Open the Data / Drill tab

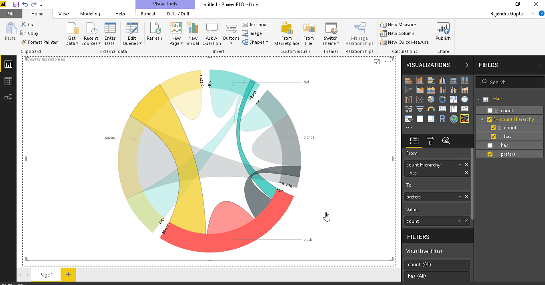tap(178, 14)
